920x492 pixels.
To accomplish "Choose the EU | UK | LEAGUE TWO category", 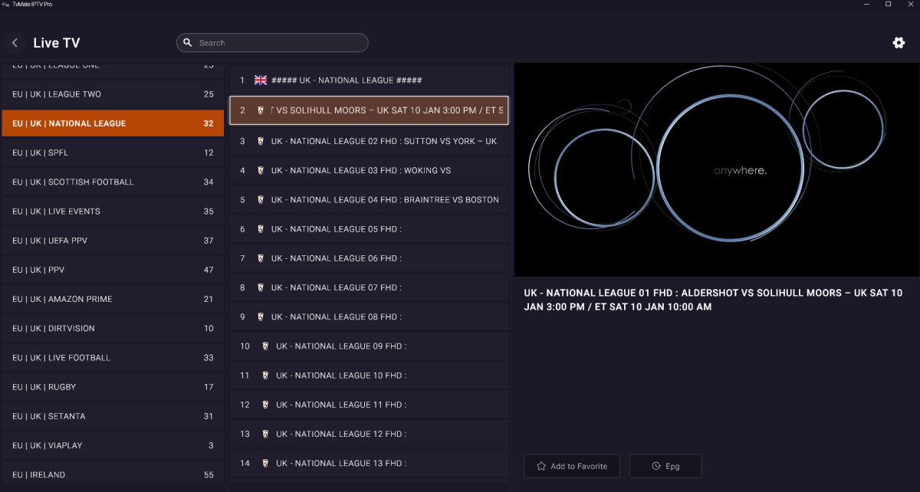I will click(x=113, y=94).
